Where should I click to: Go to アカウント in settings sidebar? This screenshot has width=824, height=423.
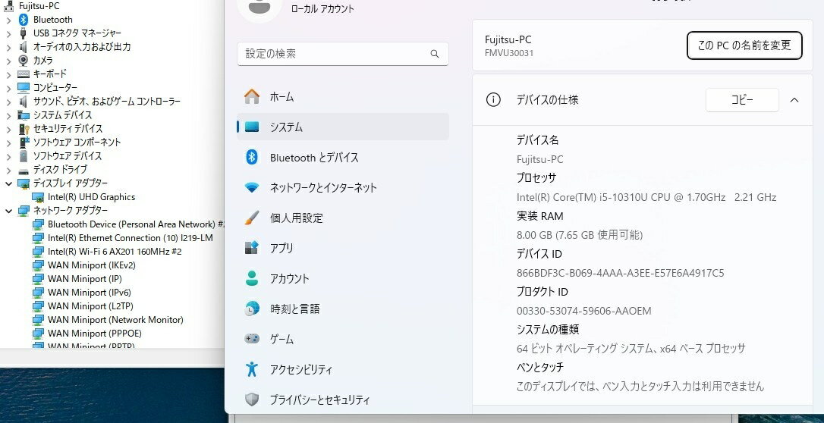click(x=290, y=279)
